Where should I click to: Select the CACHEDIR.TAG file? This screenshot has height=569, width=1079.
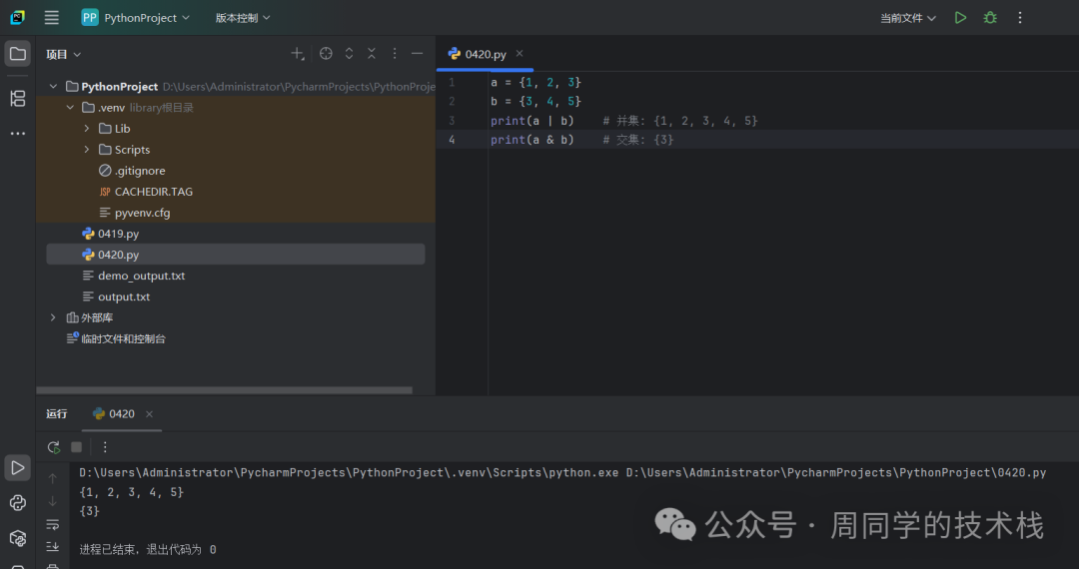[x=146, y=192]
